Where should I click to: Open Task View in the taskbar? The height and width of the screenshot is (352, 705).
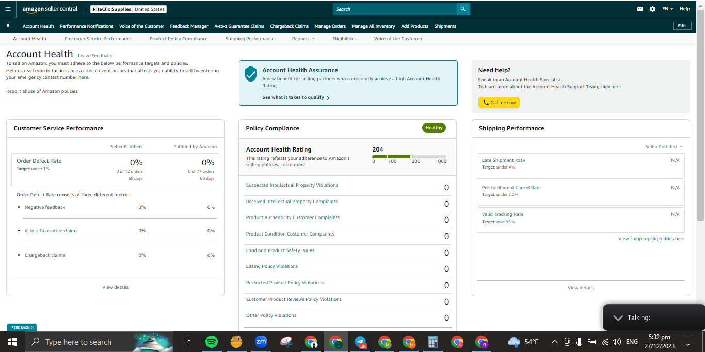click(x=186, y=342)
